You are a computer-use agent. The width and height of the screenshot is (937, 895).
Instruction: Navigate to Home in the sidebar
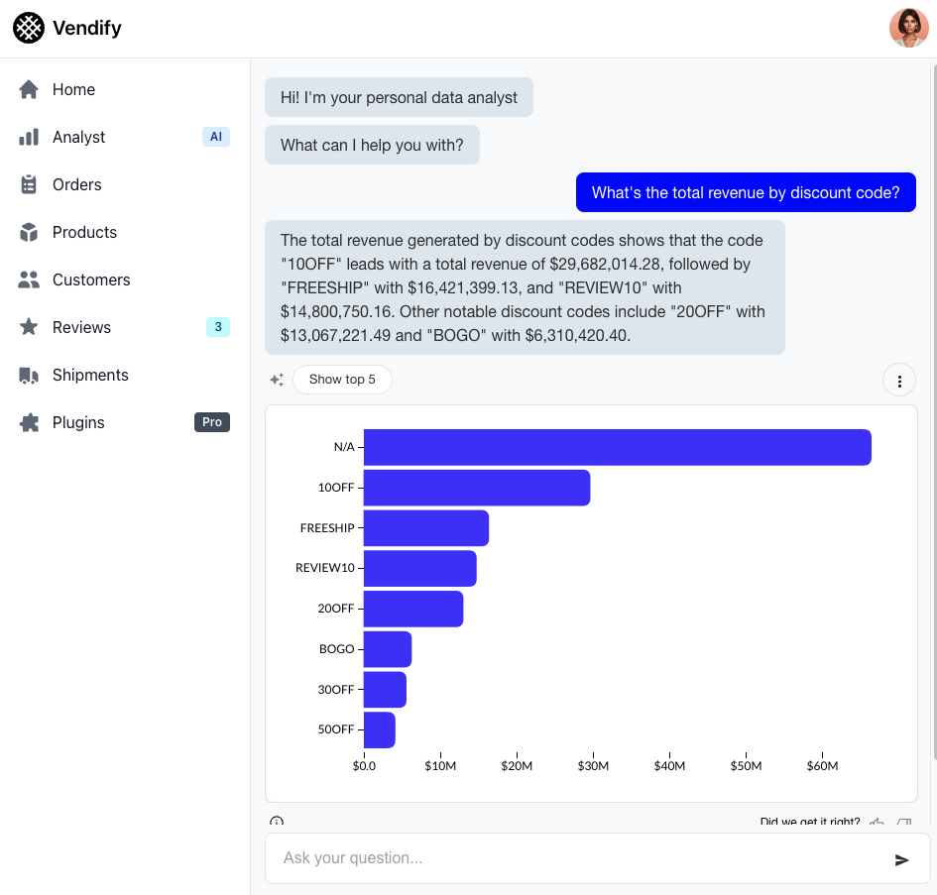(73, 89)
